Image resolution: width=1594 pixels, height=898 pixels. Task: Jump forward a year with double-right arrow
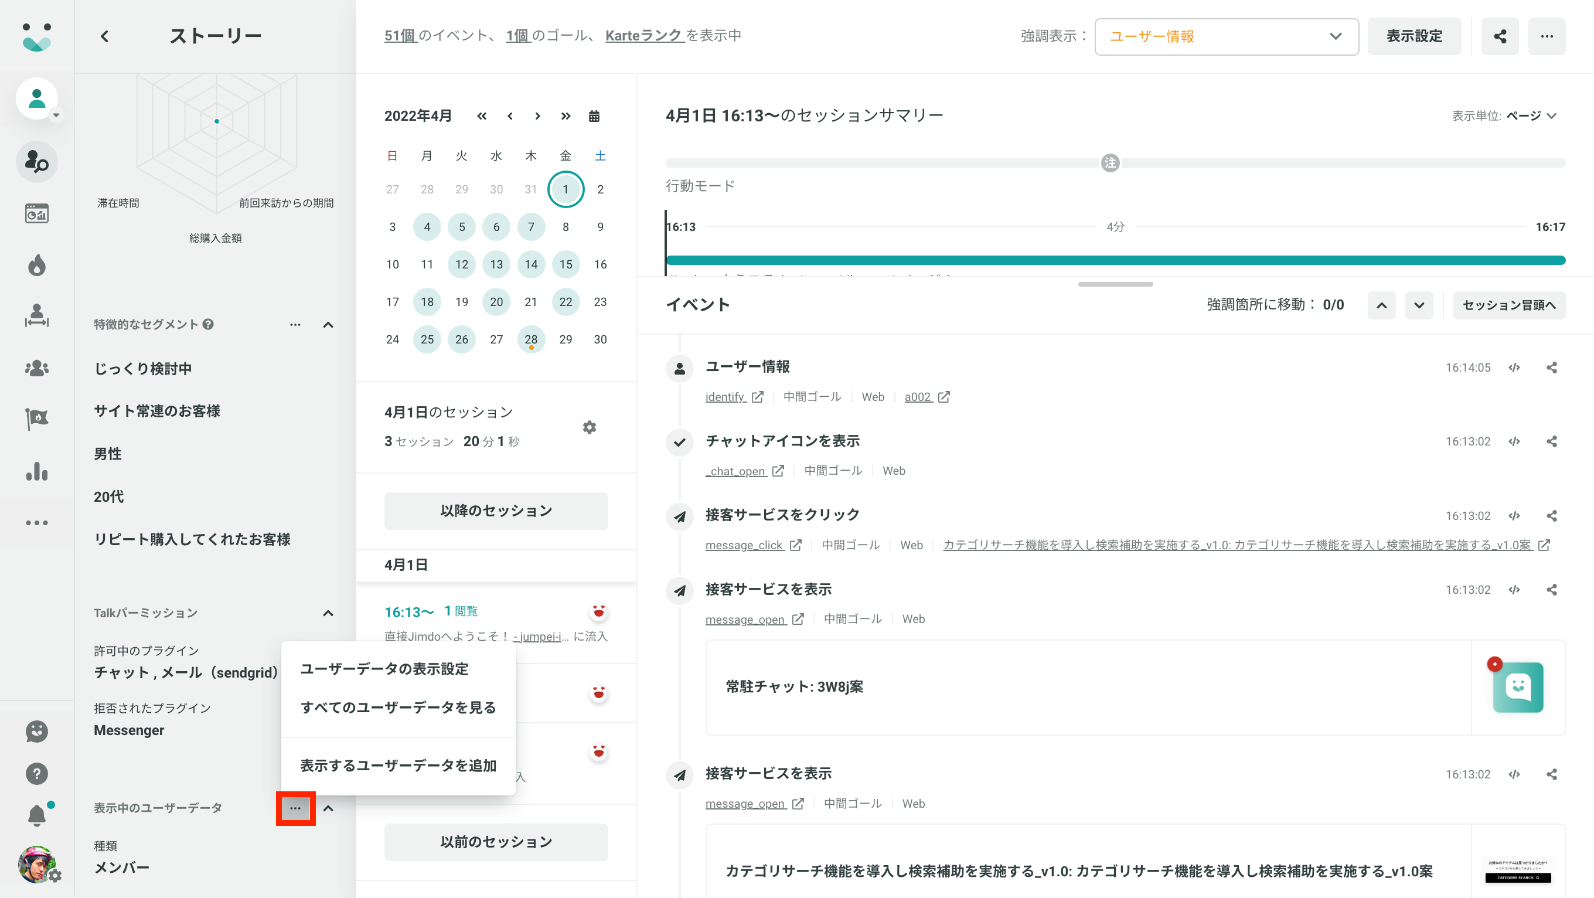pyautogui.click(x=566, y=115)
